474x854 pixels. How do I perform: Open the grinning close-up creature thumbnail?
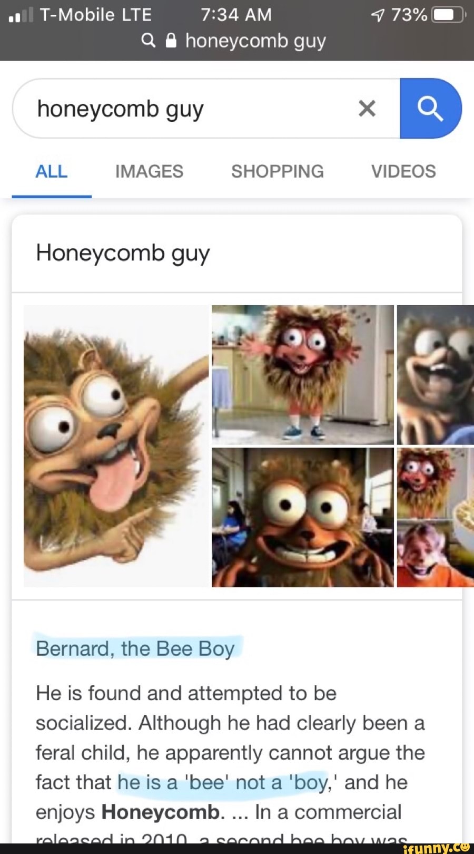pos(303,518)
